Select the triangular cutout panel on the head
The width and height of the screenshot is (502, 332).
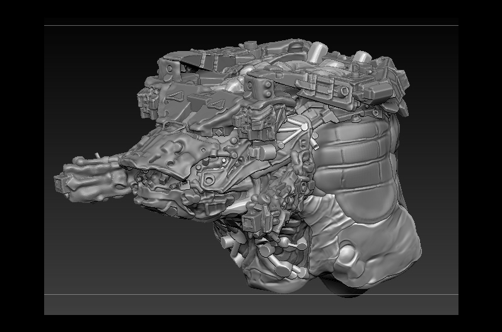click(174, 95)
